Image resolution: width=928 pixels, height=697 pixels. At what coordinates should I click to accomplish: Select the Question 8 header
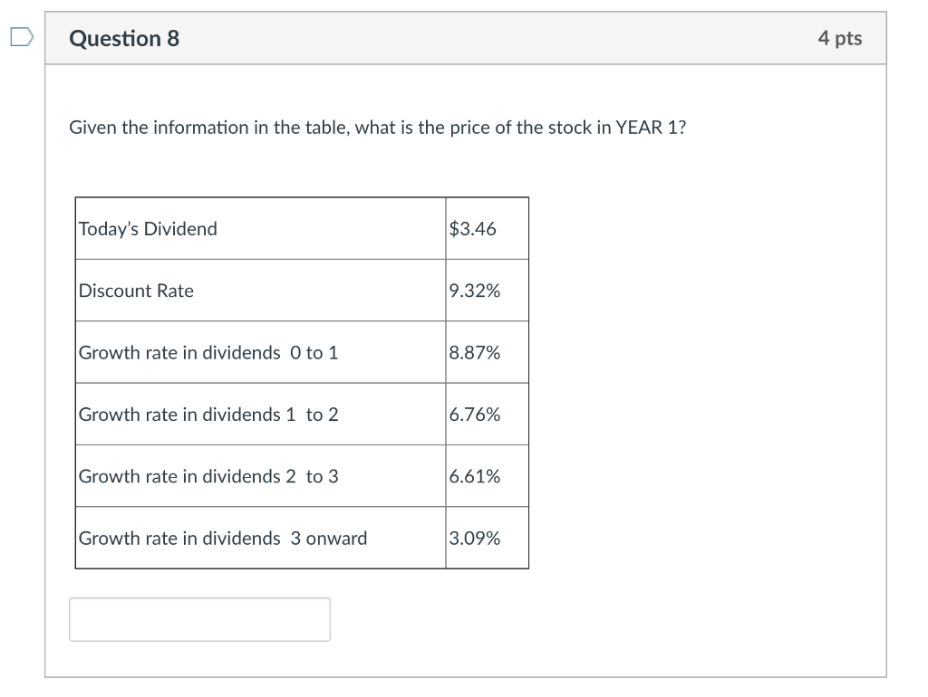(125, 38)
